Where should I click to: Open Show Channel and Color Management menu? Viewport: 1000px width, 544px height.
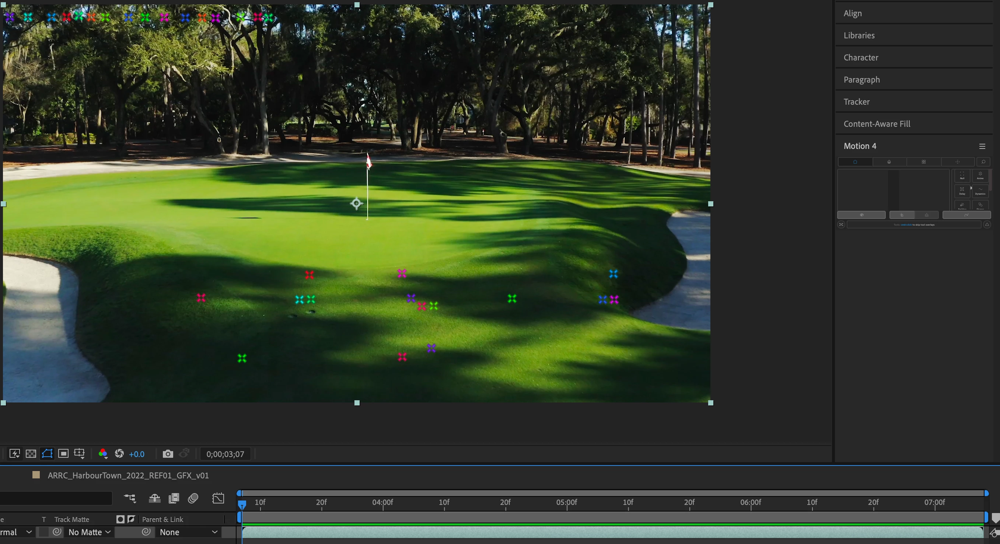tap(103, 454)
